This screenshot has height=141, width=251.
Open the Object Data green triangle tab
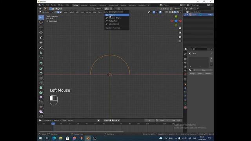coord(186,103)
